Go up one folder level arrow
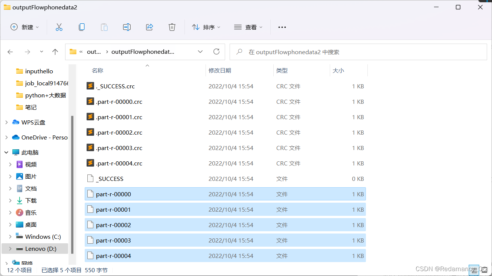Viewport: 492px width, 276px height. [x=55, y=52]
